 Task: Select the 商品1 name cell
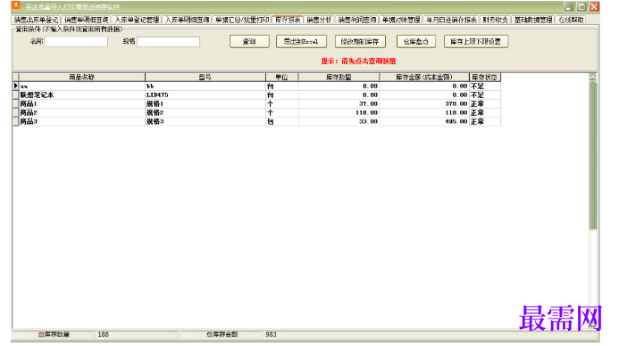point(82,104)
